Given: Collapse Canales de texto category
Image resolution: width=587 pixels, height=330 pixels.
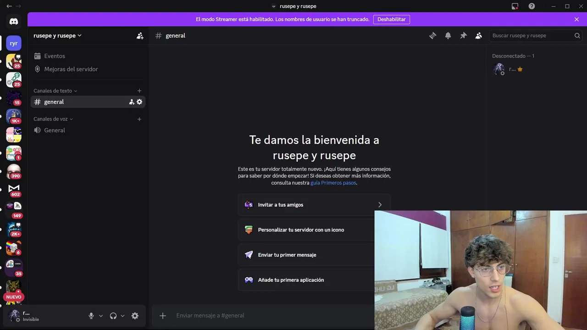Looking at the screenshot, I should 55,91.
